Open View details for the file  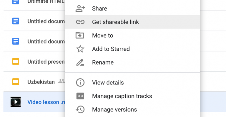point(133,83)
